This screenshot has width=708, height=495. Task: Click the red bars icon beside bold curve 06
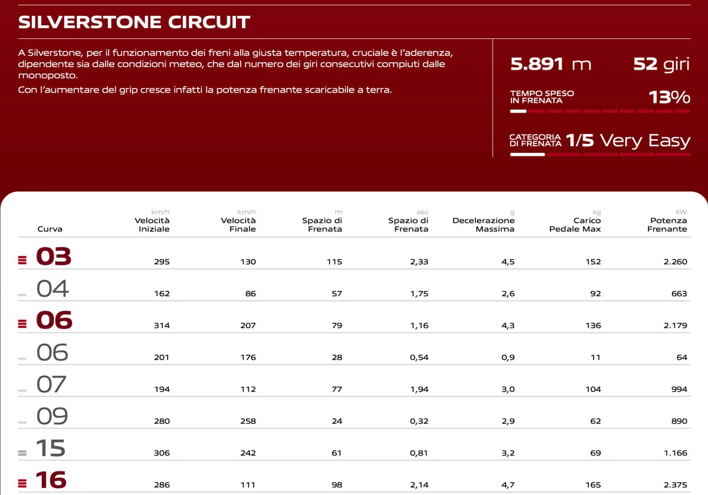[22, 323]
